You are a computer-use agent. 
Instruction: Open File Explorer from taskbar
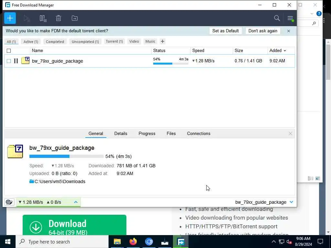click(117, 242)
